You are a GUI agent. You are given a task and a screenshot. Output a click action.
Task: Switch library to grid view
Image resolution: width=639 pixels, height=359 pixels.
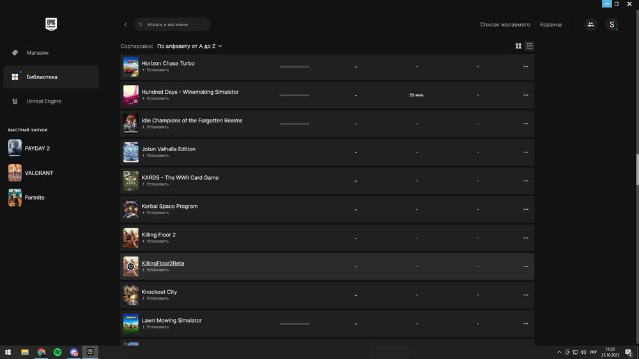click(x=519, y=46)
